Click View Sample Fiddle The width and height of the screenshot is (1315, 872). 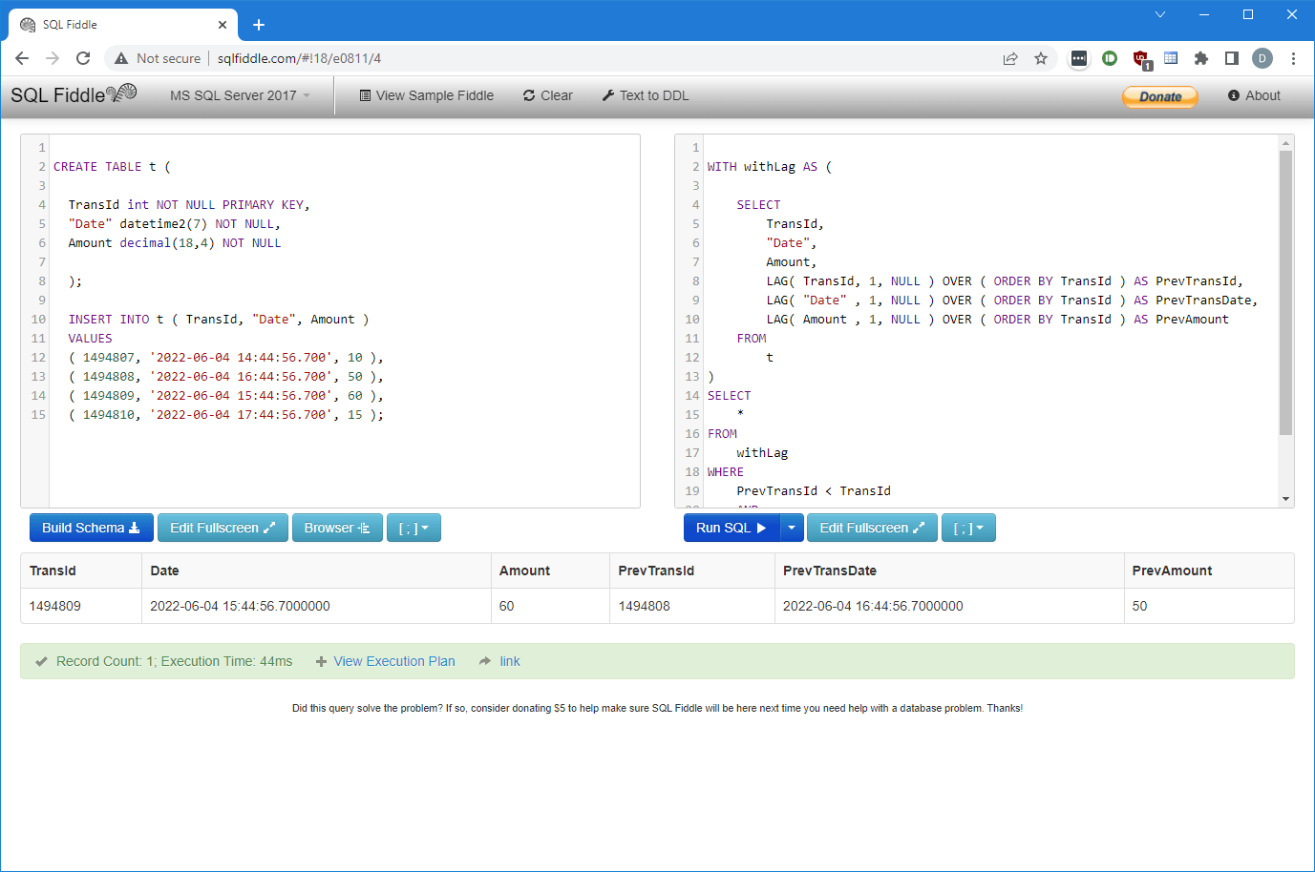426,95
